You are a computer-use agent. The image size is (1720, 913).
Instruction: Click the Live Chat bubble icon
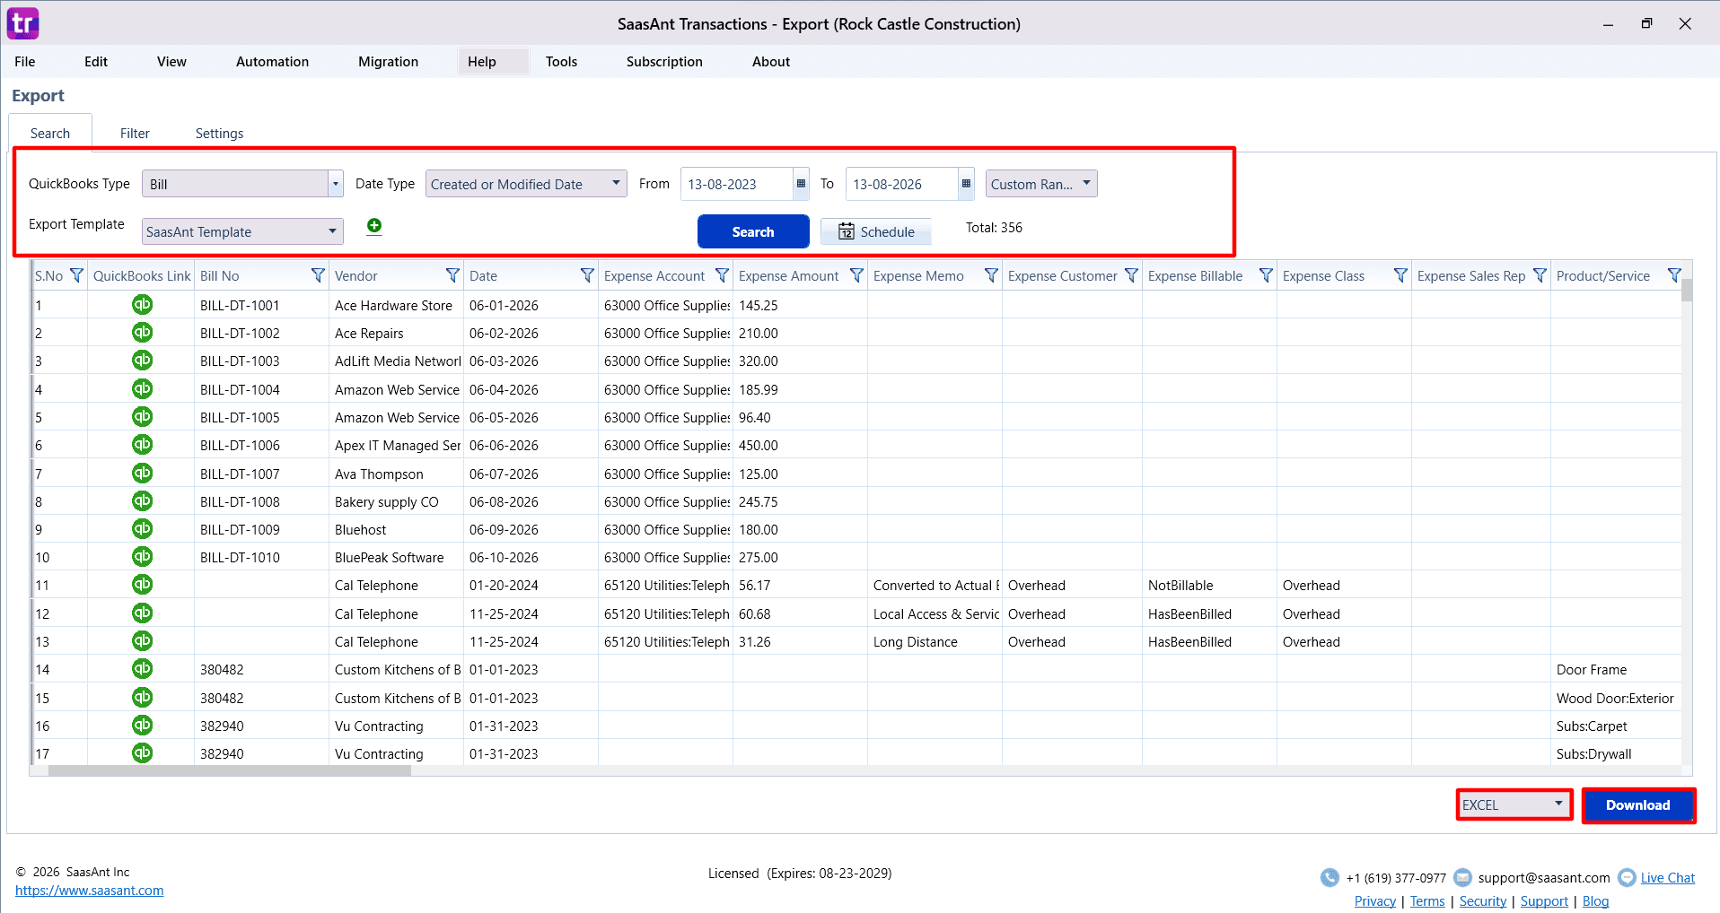coord(1627,877)
